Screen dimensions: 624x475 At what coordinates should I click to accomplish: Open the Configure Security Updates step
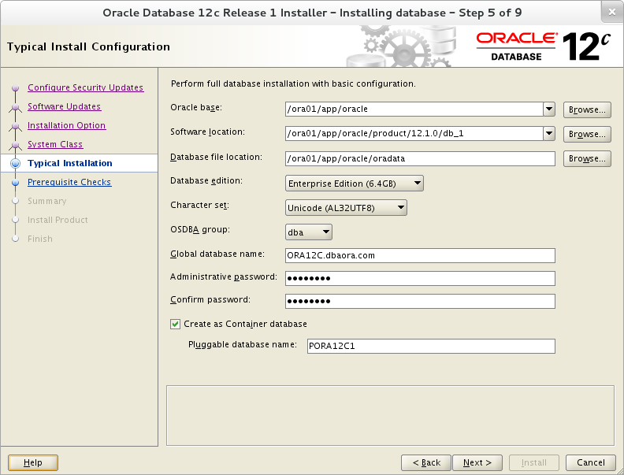click(86, 87)
